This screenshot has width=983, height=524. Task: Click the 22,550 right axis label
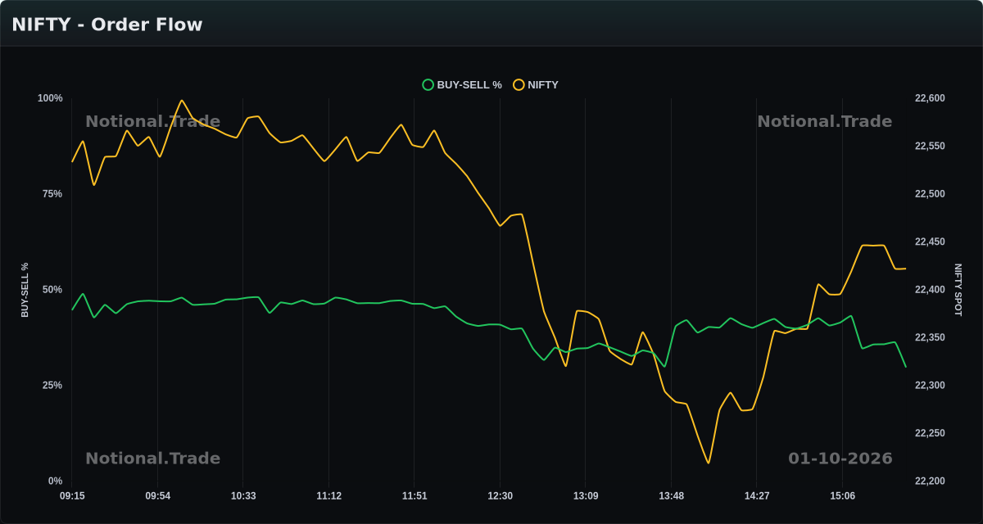click(x=930, y=147)
